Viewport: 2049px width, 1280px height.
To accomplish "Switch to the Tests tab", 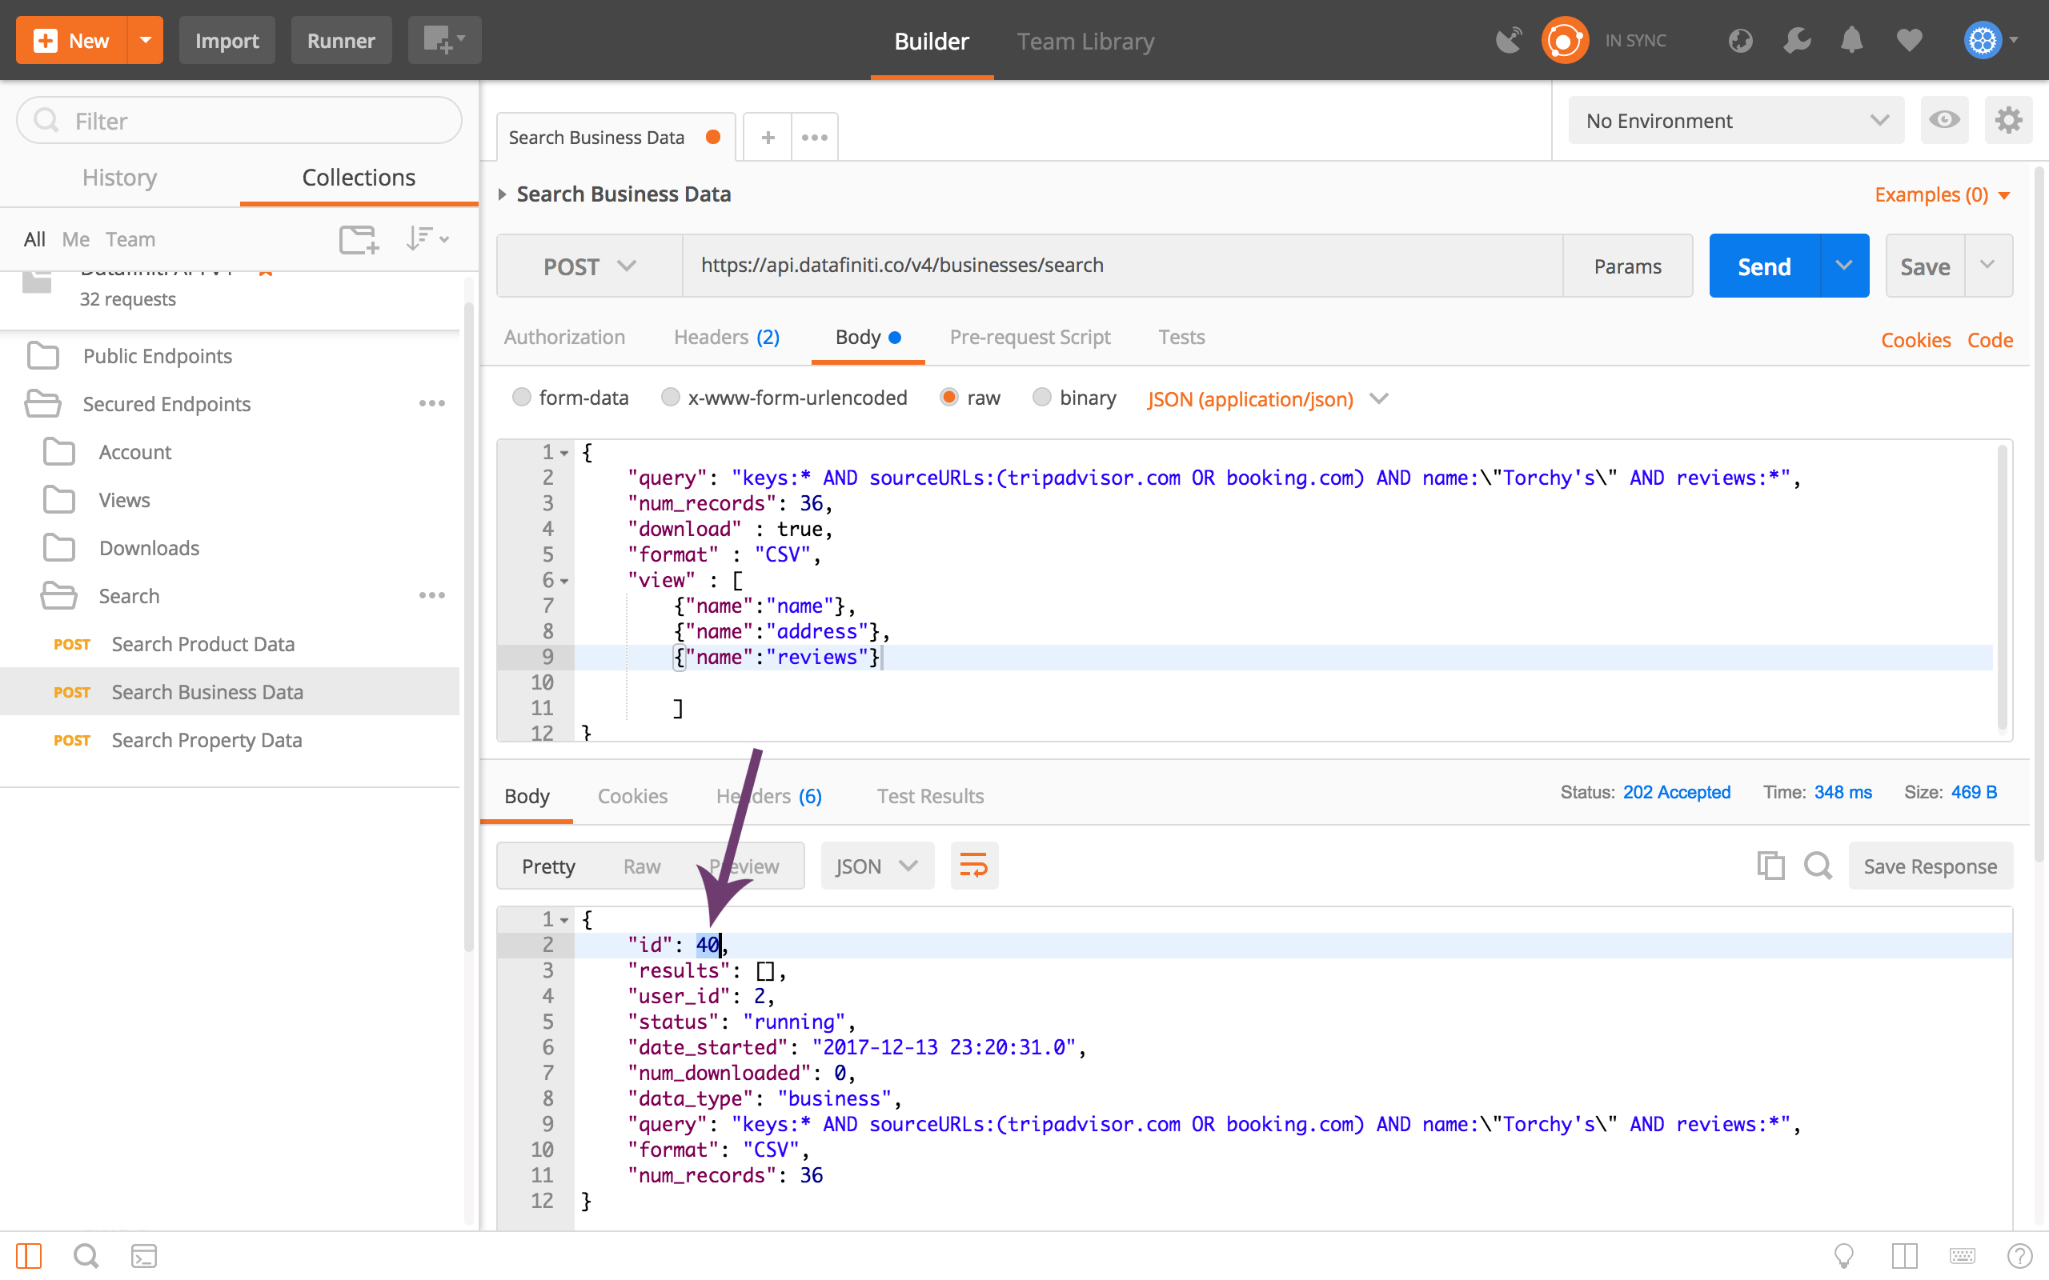I will tap(1181, 336).
